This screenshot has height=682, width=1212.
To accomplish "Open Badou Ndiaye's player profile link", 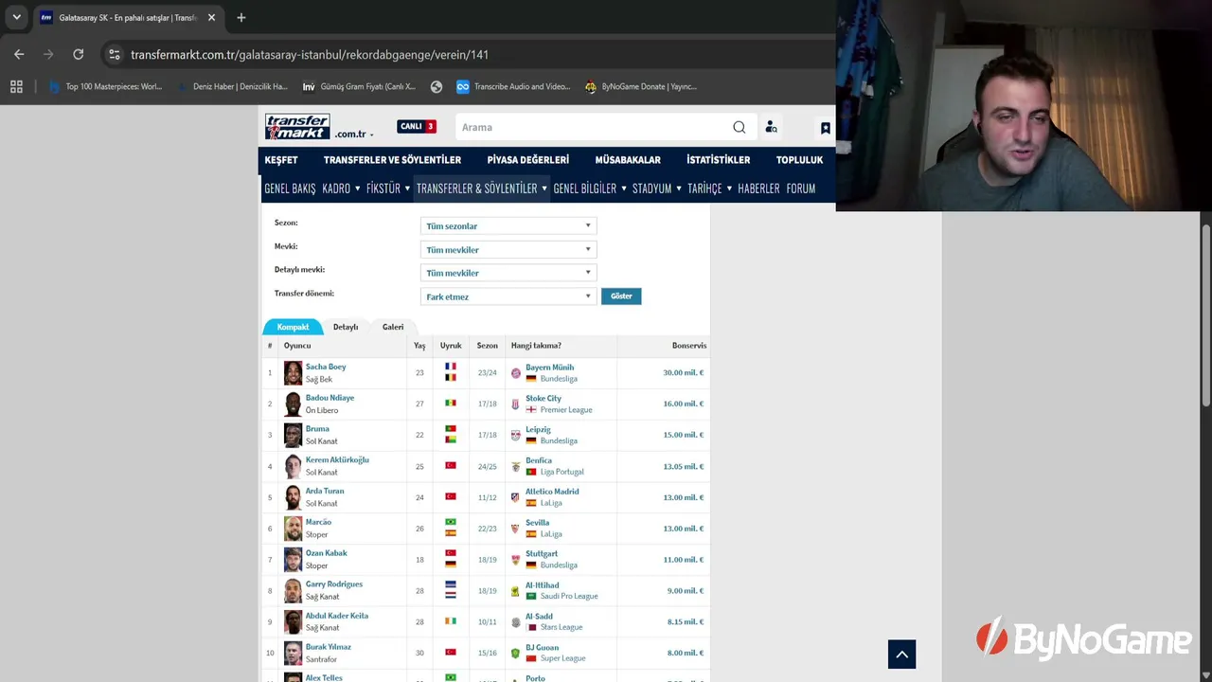I will pos(330,398).
